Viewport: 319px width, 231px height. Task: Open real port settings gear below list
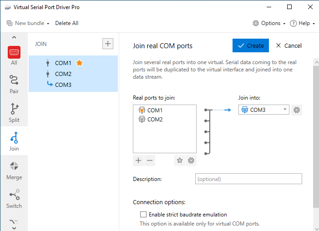click(191, 161)
